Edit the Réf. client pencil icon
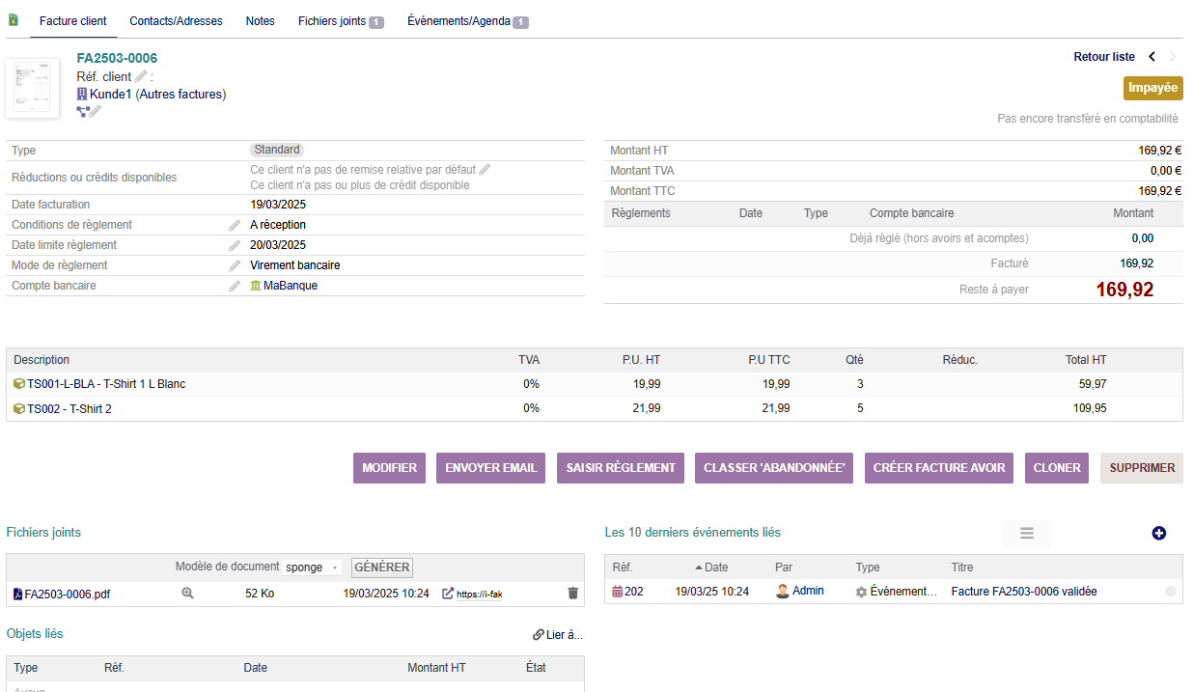 click(141, 76)
